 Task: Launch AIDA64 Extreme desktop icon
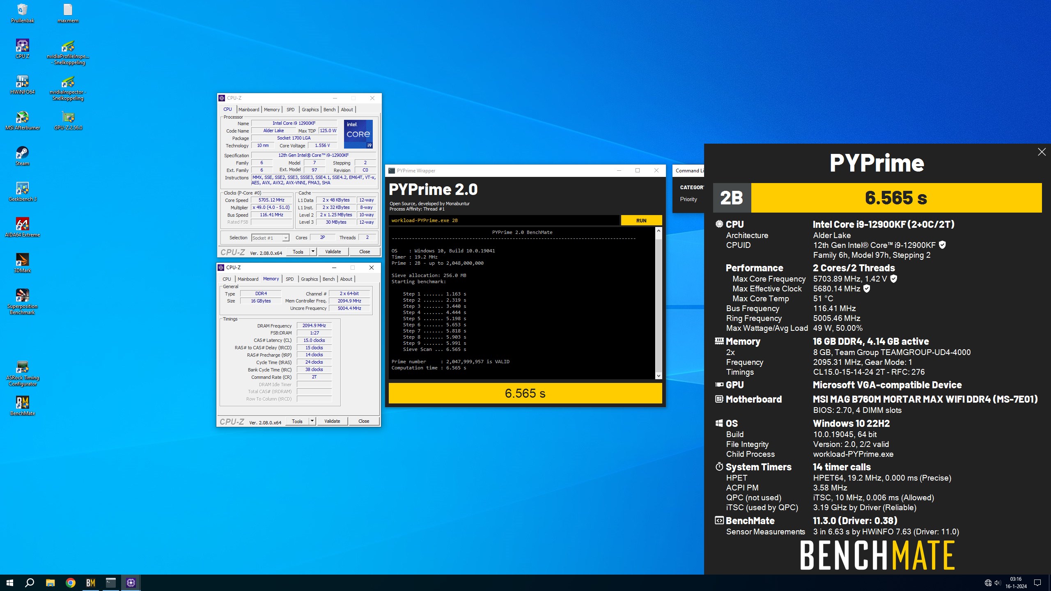(23, 227)
